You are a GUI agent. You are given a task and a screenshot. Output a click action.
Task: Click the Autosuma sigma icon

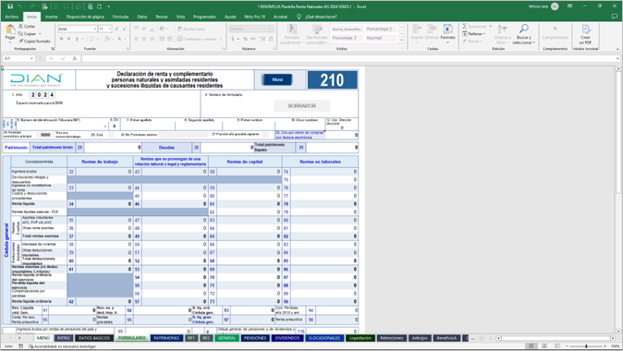[x=465, y=26]
